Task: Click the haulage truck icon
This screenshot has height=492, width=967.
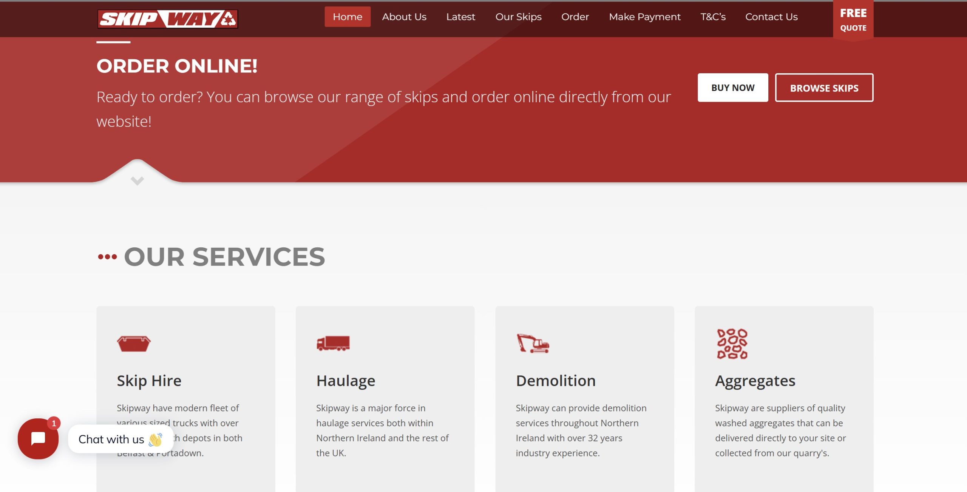Action: (x=333, y=343)
